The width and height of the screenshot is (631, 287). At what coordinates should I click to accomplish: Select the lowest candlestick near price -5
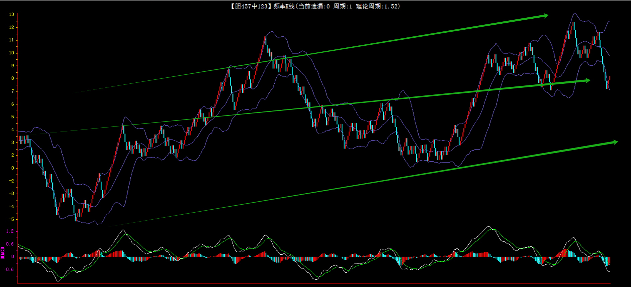[x=75, y=218]
